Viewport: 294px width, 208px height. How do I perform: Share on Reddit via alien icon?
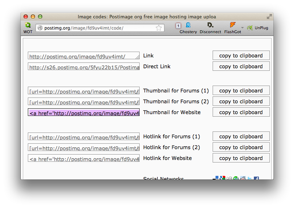point(243,178)
